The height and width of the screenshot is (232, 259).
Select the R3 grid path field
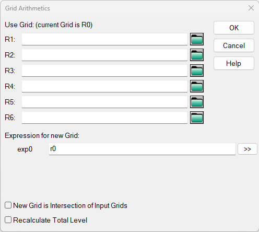point(104,71)
